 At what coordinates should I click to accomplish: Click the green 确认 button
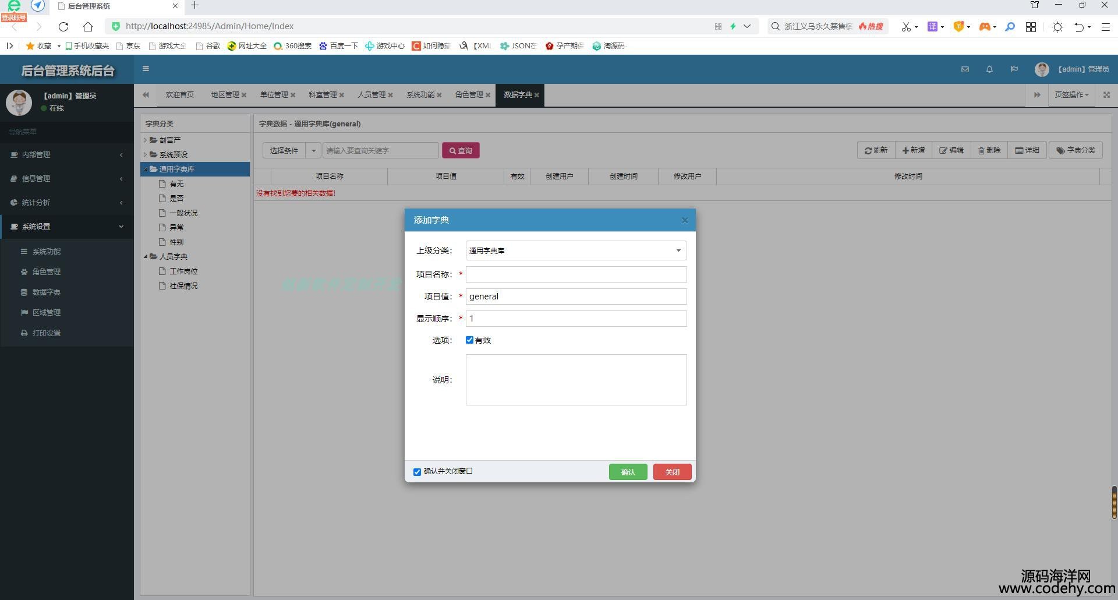click(x=628, y=472)
